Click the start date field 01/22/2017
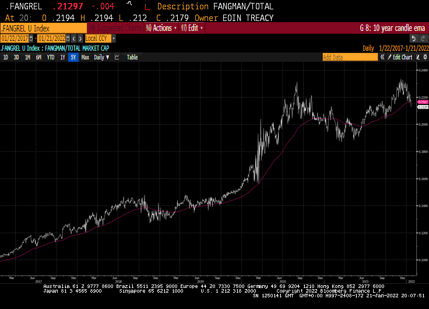This screenshot has width=429, height=309. (15, 38)
